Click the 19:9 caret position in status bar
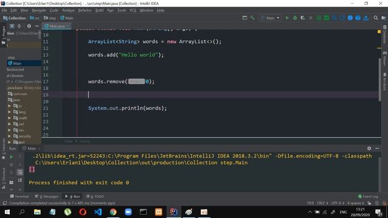 310,203
